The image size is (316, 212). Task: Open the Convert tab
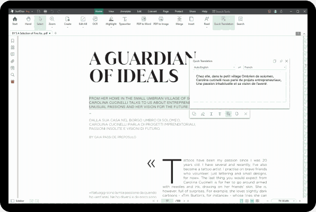152,12
